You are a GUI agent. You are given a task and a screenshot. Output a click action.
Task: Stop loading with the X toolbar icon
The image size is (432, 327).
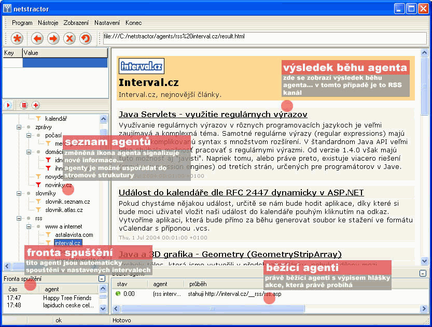coord(69,38)
